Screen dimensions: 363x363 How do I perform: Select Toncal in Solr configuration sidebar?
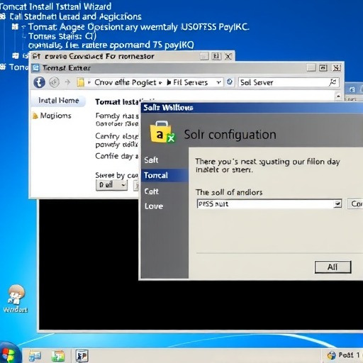tap(164, 175)
